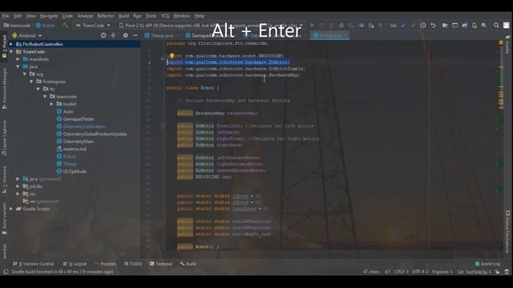Image resolution: width=513 pixels, height=288 pixels.
Task: Toggle tool window buttons icon at status bar left
Action: (6, 272)
